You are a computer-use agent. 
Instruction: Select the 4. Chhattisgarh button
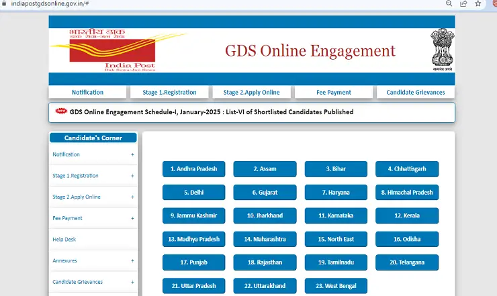point(407,169)
